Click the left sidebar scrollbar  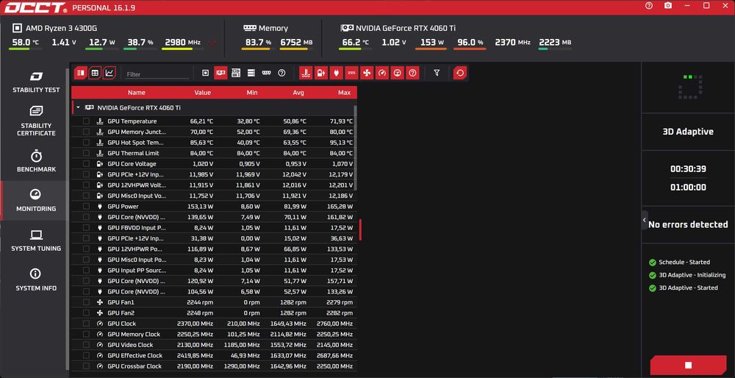(x=68, y=219)
